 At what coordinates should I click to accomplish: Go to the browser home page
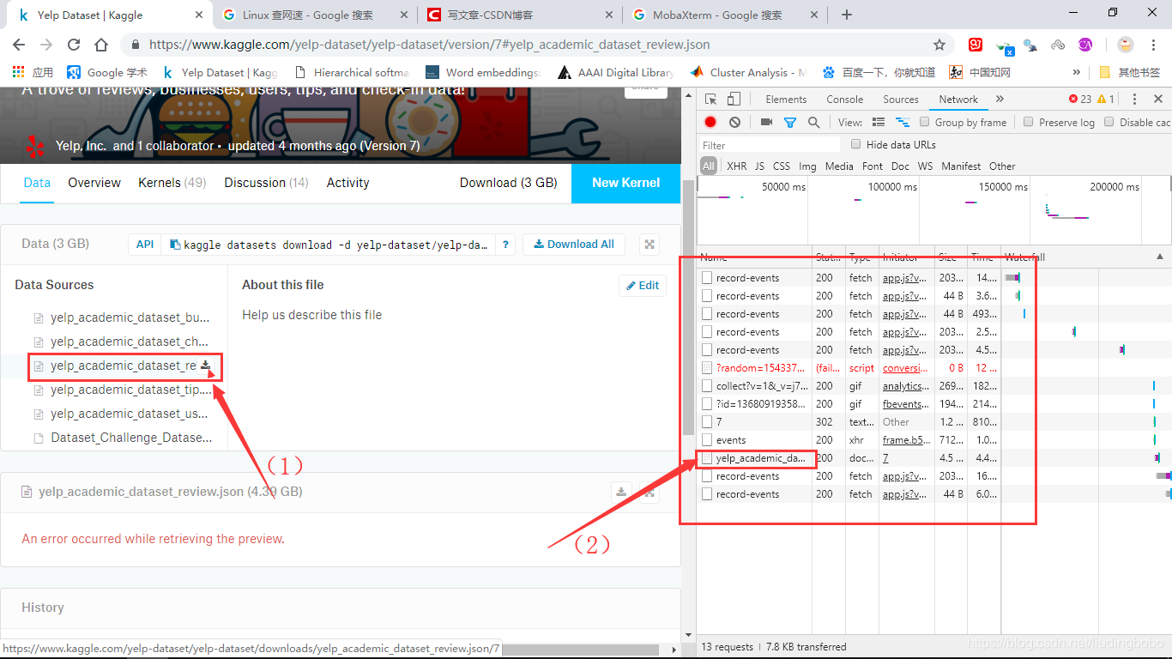coord(101,45)
